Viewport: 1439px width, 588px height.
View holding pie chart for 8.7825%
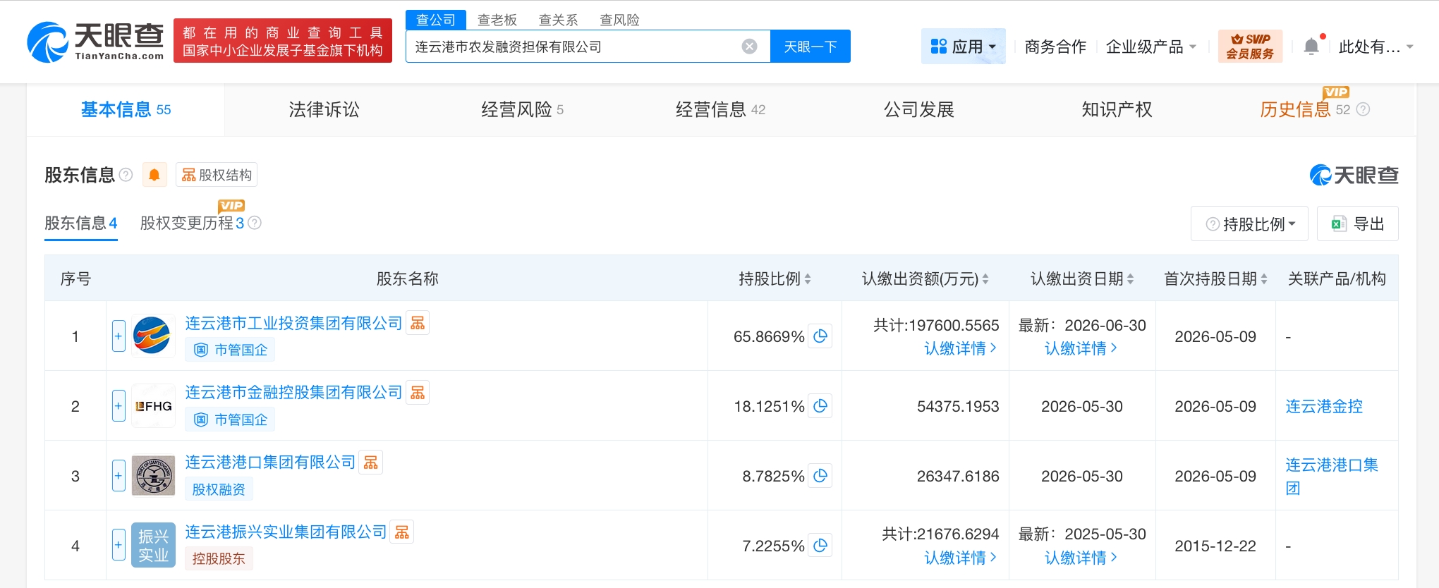(820, 476)
